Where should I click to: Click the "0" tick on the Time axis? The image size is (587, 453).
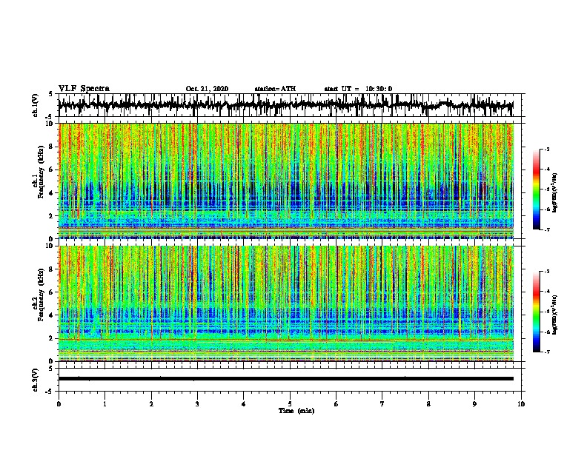pos(59,404)
